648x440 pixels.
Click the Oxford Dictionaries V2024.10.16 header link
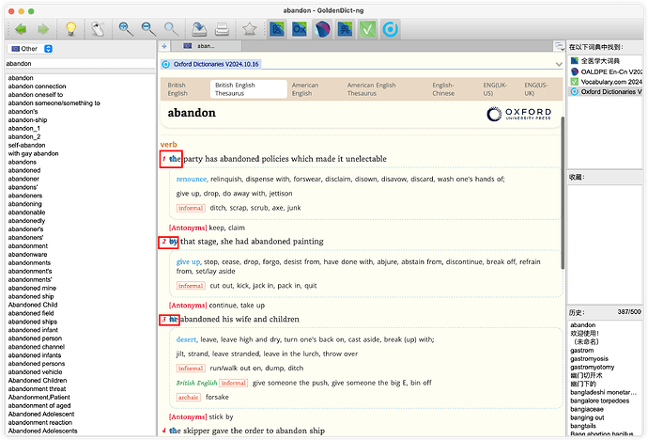click(216, 64)
